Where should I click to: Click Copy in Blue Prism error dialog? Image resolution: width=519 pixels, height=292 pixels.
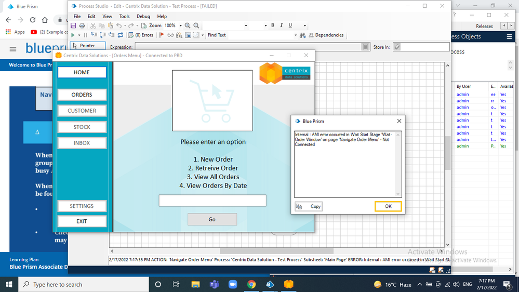click(309, 206)
